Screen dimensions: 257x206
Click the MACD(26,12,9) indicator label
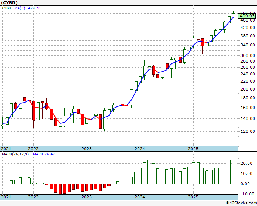(15, 154)
